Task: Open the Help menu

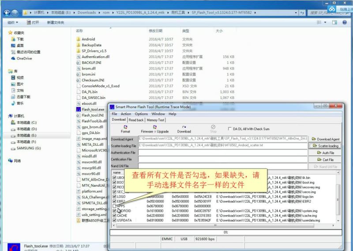Action: 173,114
